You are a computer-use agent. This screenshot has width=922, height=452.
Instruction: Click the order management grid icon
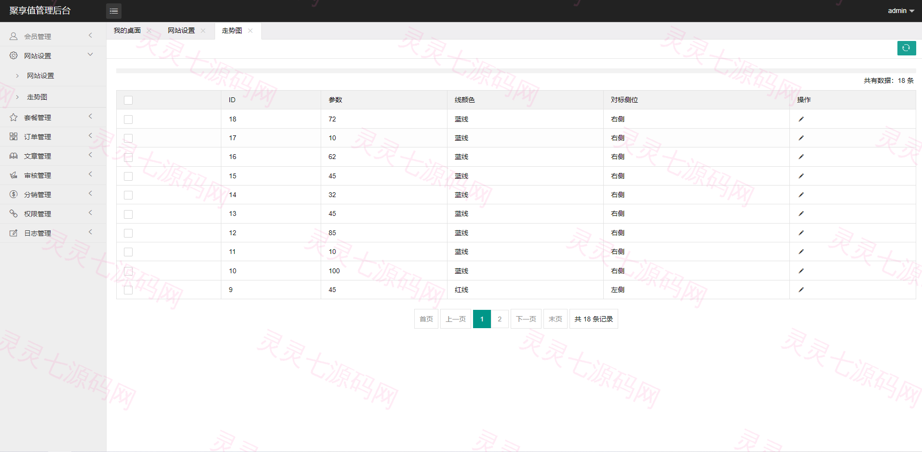click(x=14, y=136)
